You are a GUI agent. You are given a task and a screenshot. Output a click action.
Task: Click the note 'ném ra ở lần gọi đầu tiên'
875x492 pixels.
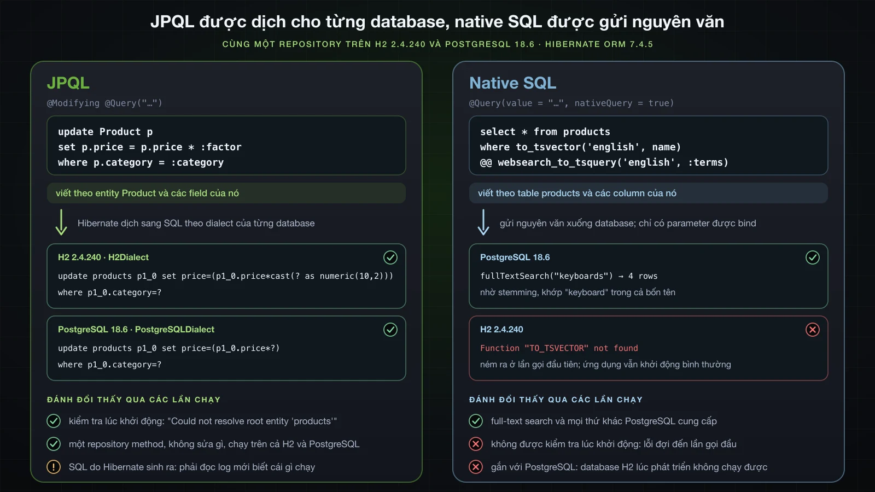(x=529, y=365)
